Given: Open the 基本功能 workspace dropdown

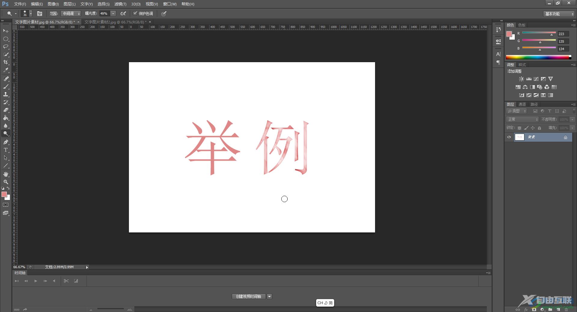Looking at the screenshot, I should point(559,14).
